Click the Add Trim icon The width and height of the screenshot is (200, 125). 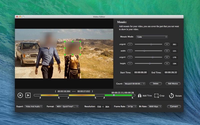(x=140, y=95)
